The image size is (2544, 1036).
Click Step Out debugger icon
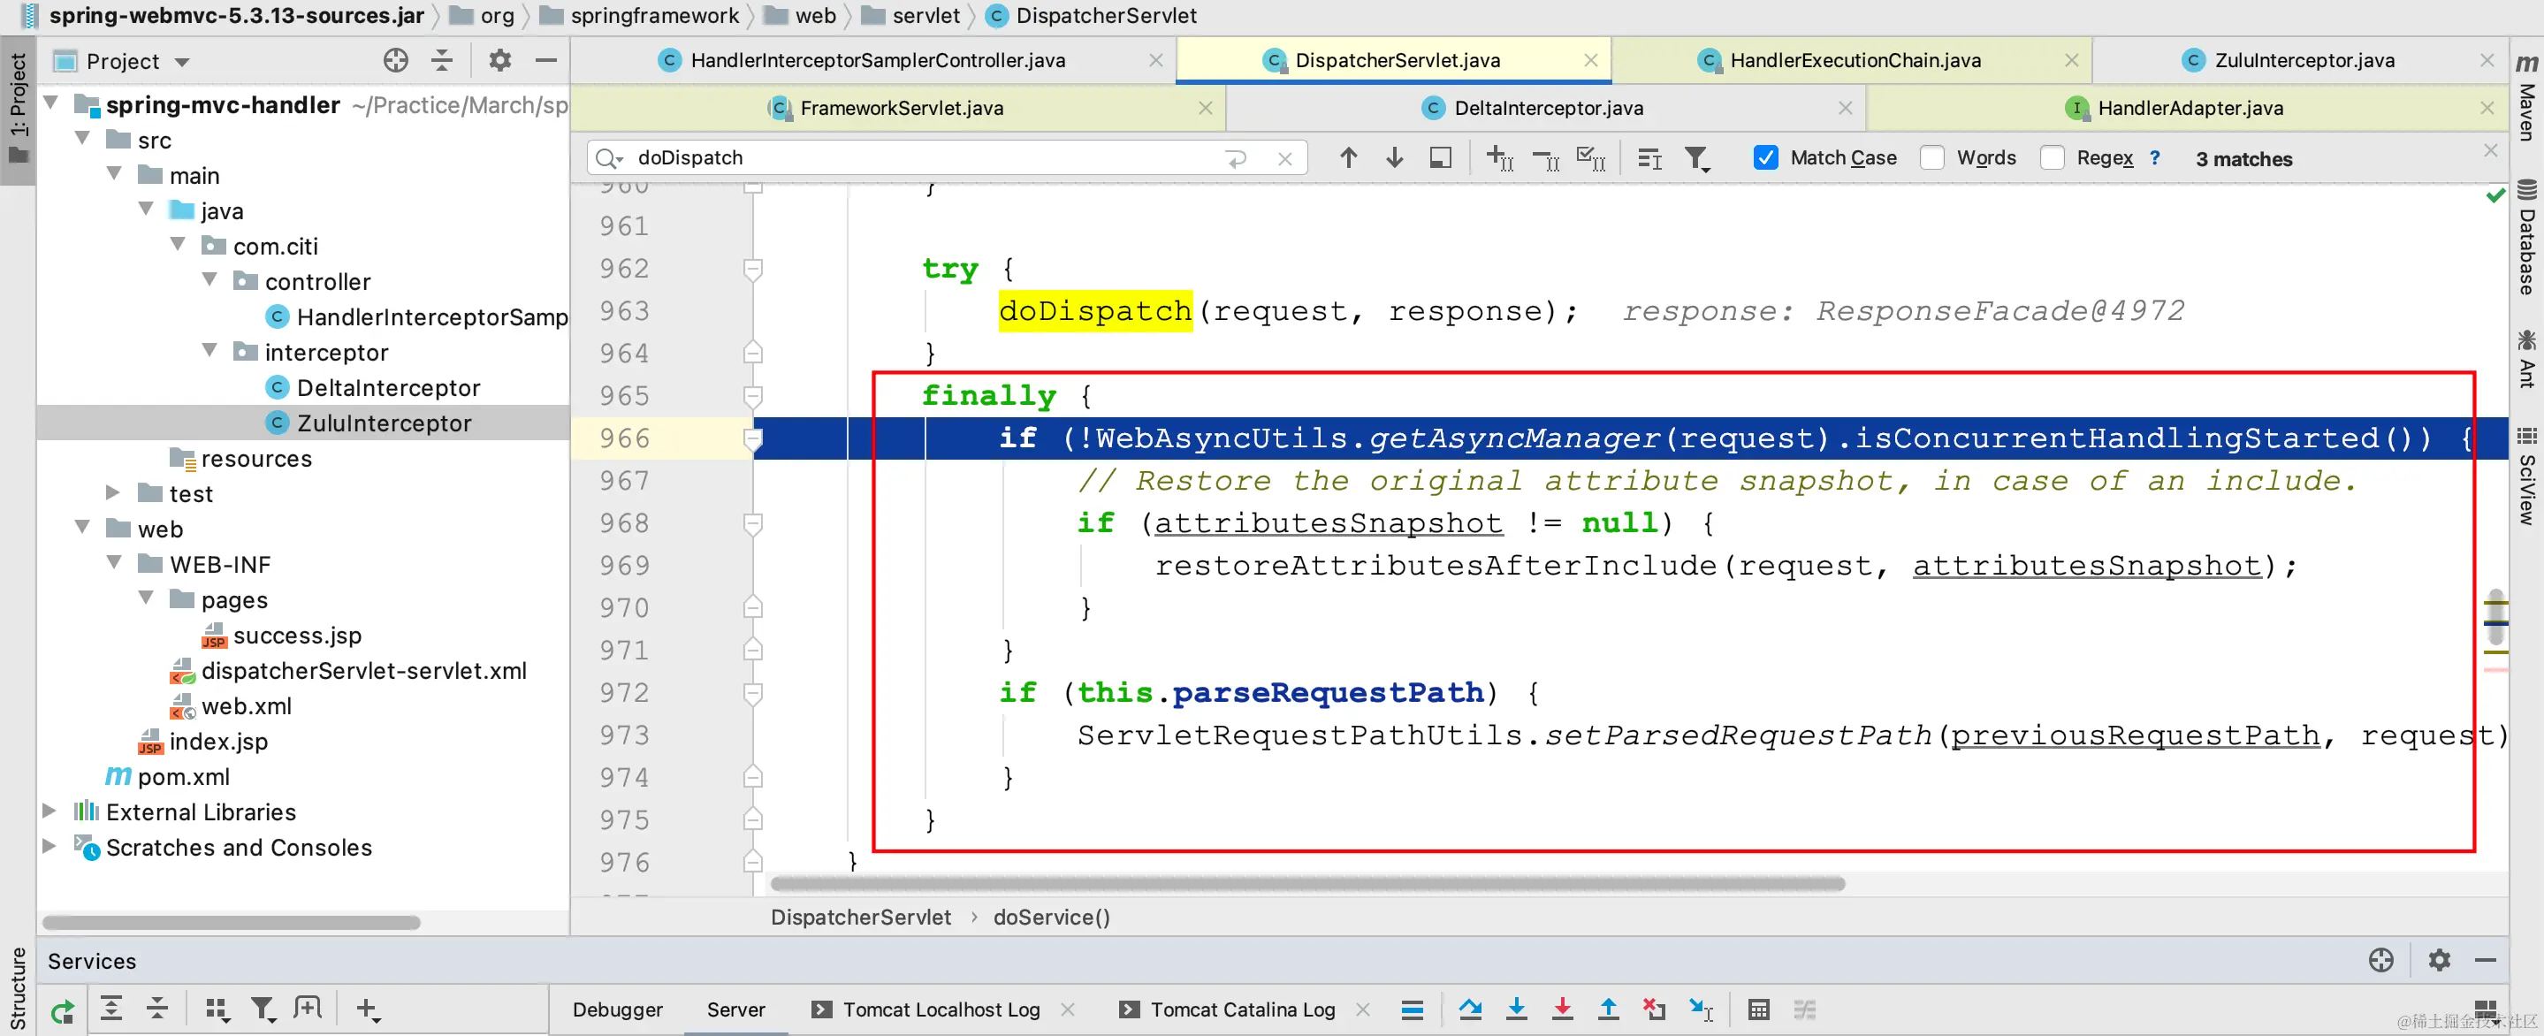1608,1009
